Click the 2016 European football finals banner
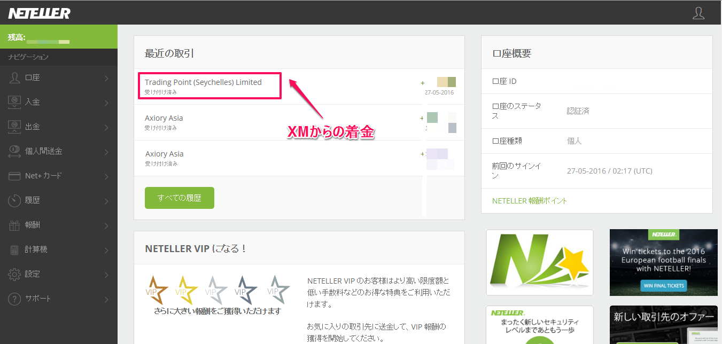This screenshot has height=344, width=722. (664, 262)
